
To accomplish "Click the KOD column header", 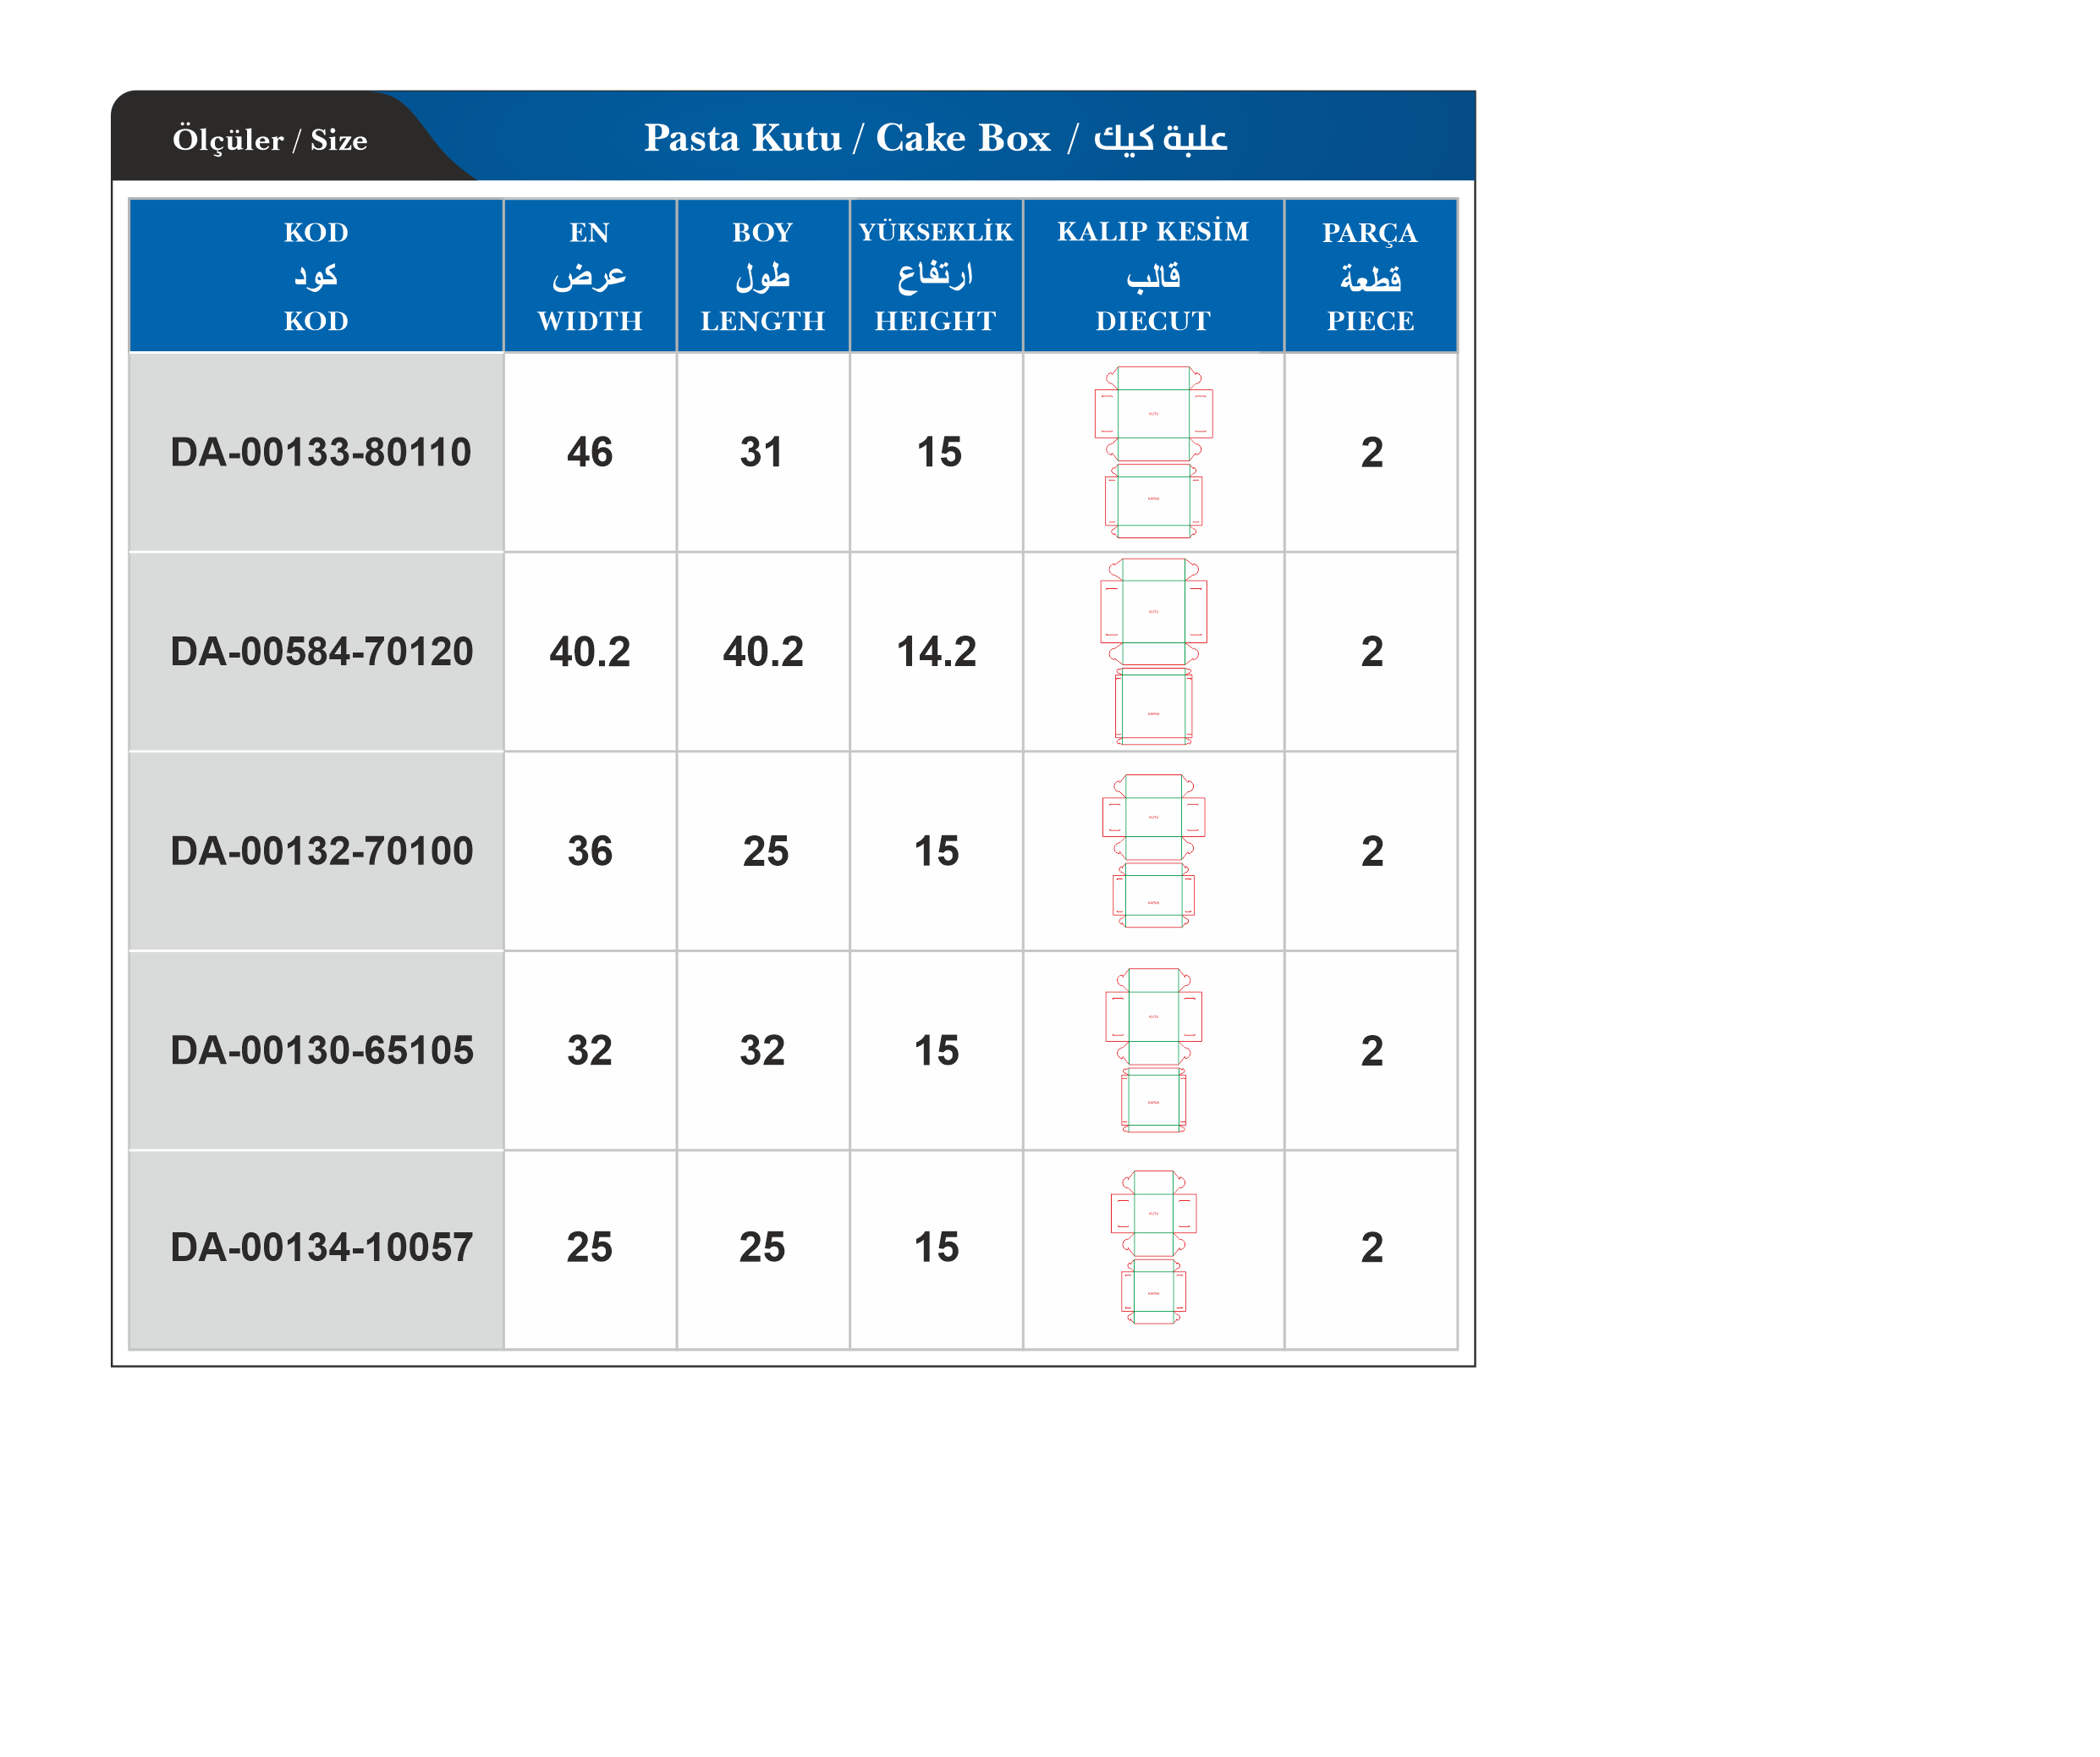I will click(x=316, y=276).
